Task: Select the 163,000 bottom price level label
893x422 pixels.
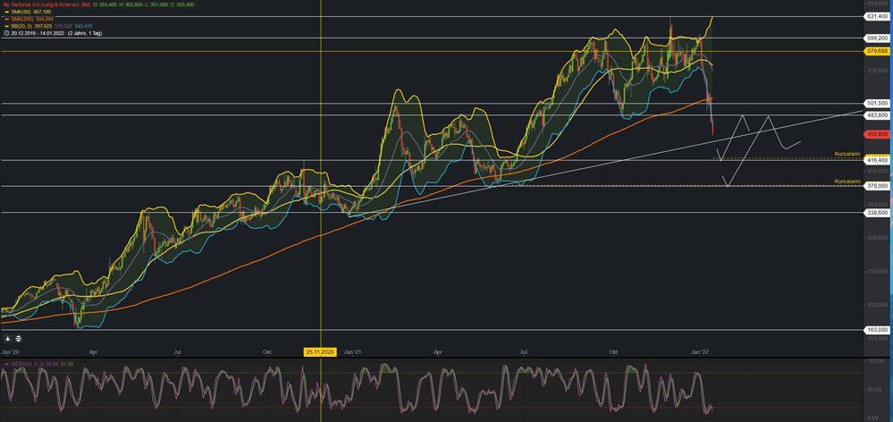Action: (x=877, y=330)
